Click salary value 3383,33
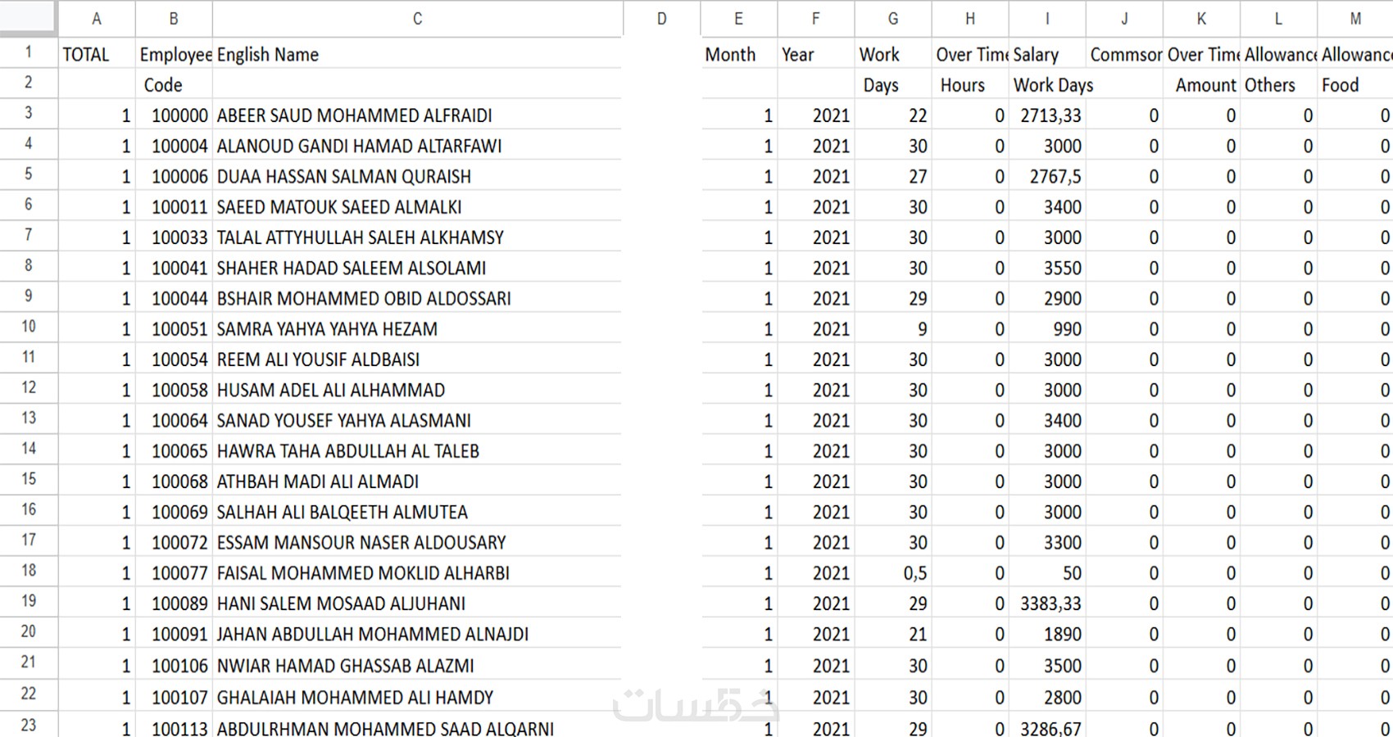 coord(1050,604)
